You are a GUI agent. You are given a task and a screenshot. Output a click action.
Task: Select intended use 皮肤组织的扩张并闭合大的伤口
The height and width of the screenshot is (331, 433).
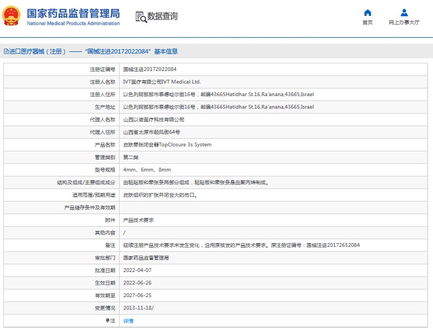tap(160, 195)
